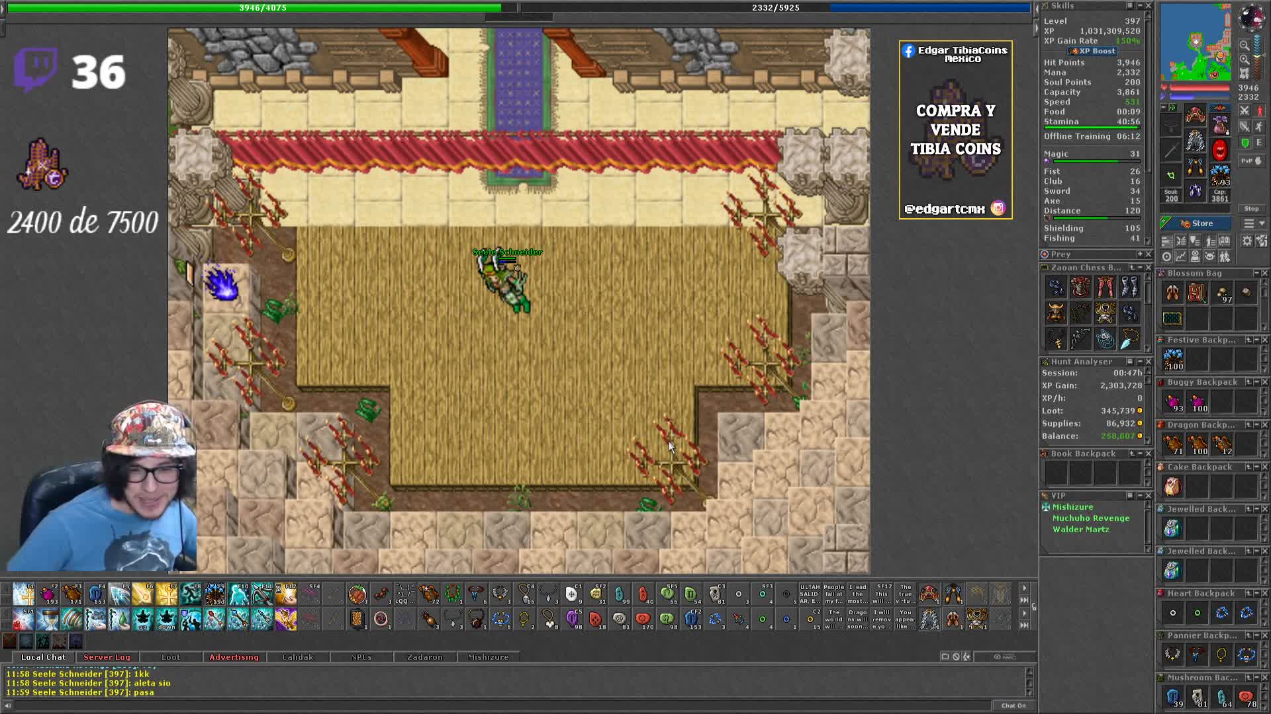The height and width of the screenshot is (714, 1271).
Task: Zoom in the minimap
Action: 1245,59
